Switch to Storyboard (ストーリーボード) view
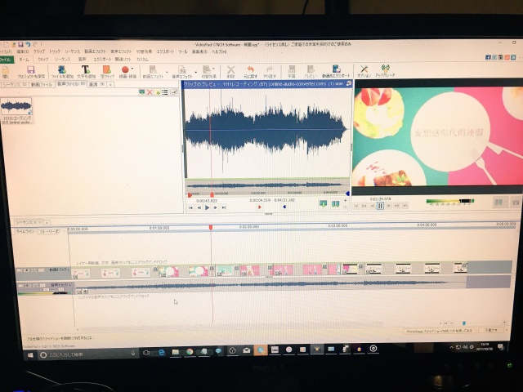This screenshot has height=392, width=523. click(x=49, y=231)
